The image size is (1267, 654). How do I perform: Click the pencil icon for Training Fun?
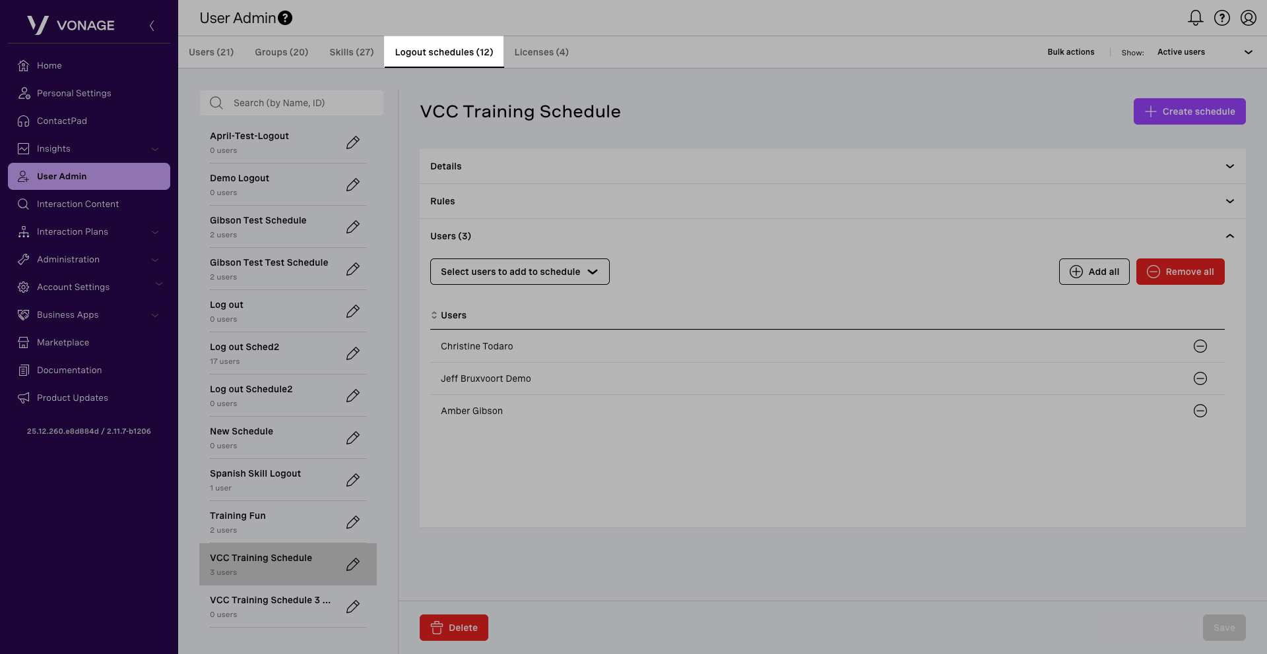pos(353,522)
